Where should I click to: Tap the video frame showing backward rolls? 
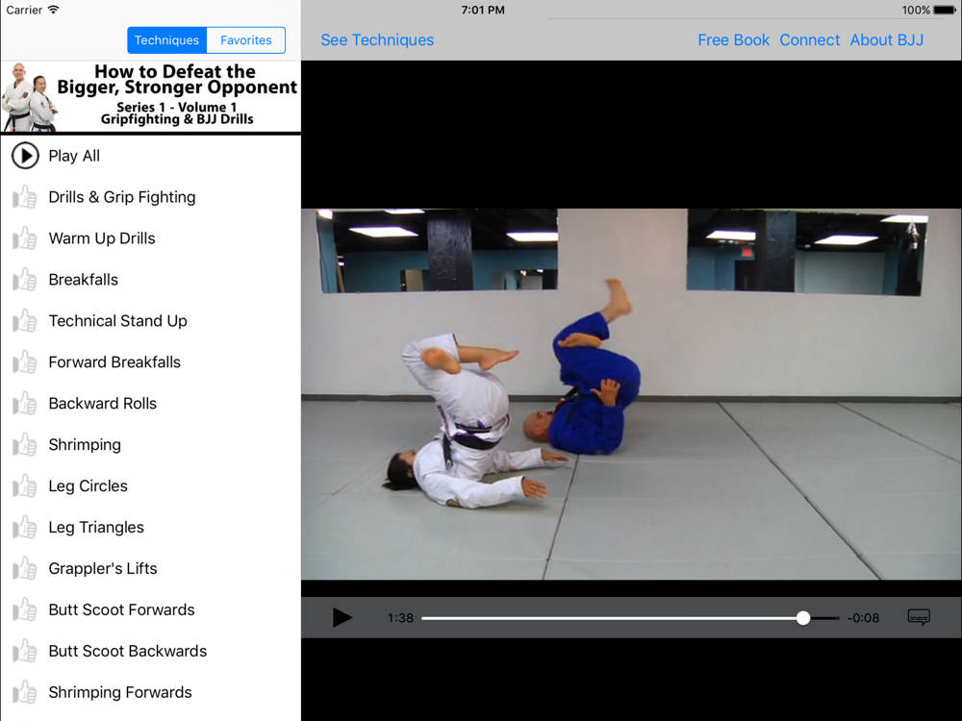pyautogui.click(x=631, y=394)
